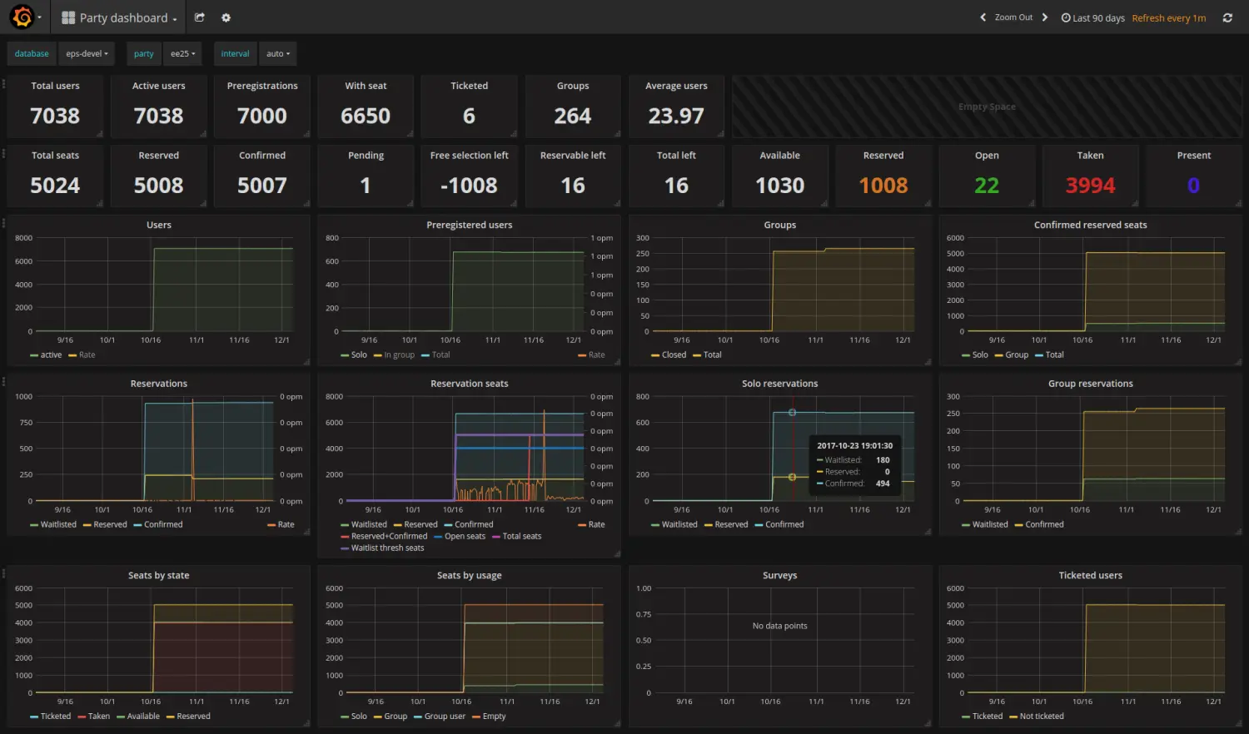This screenshot has width=1249, height=734.
Task: Click the With seat value 6650
Action: (x=366, y=116)
